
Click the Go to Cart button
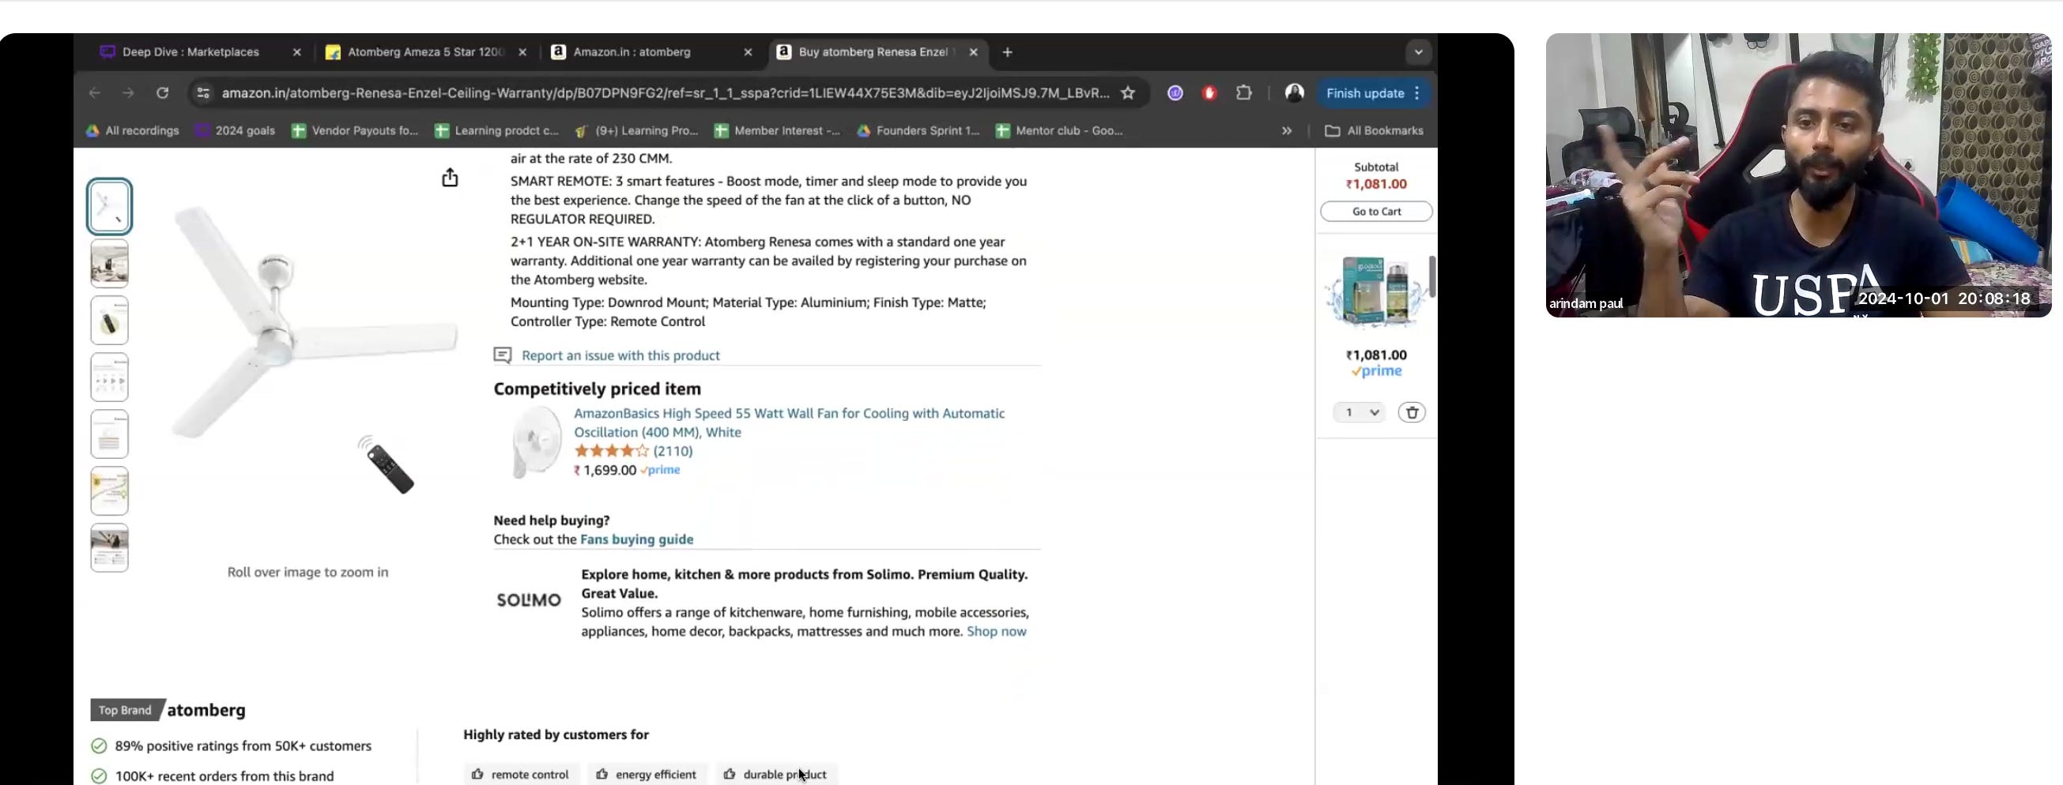(1376, 211)
